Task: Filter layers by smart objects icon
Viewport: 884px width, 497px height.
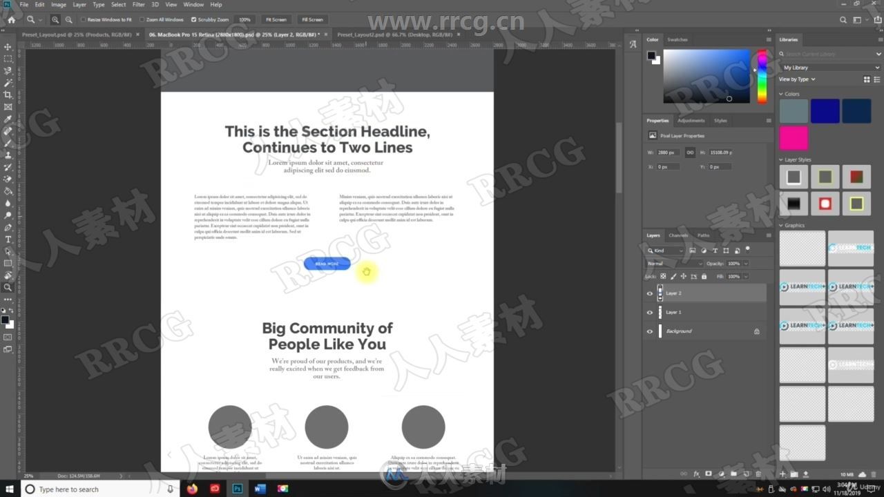Action: point(737,251)
